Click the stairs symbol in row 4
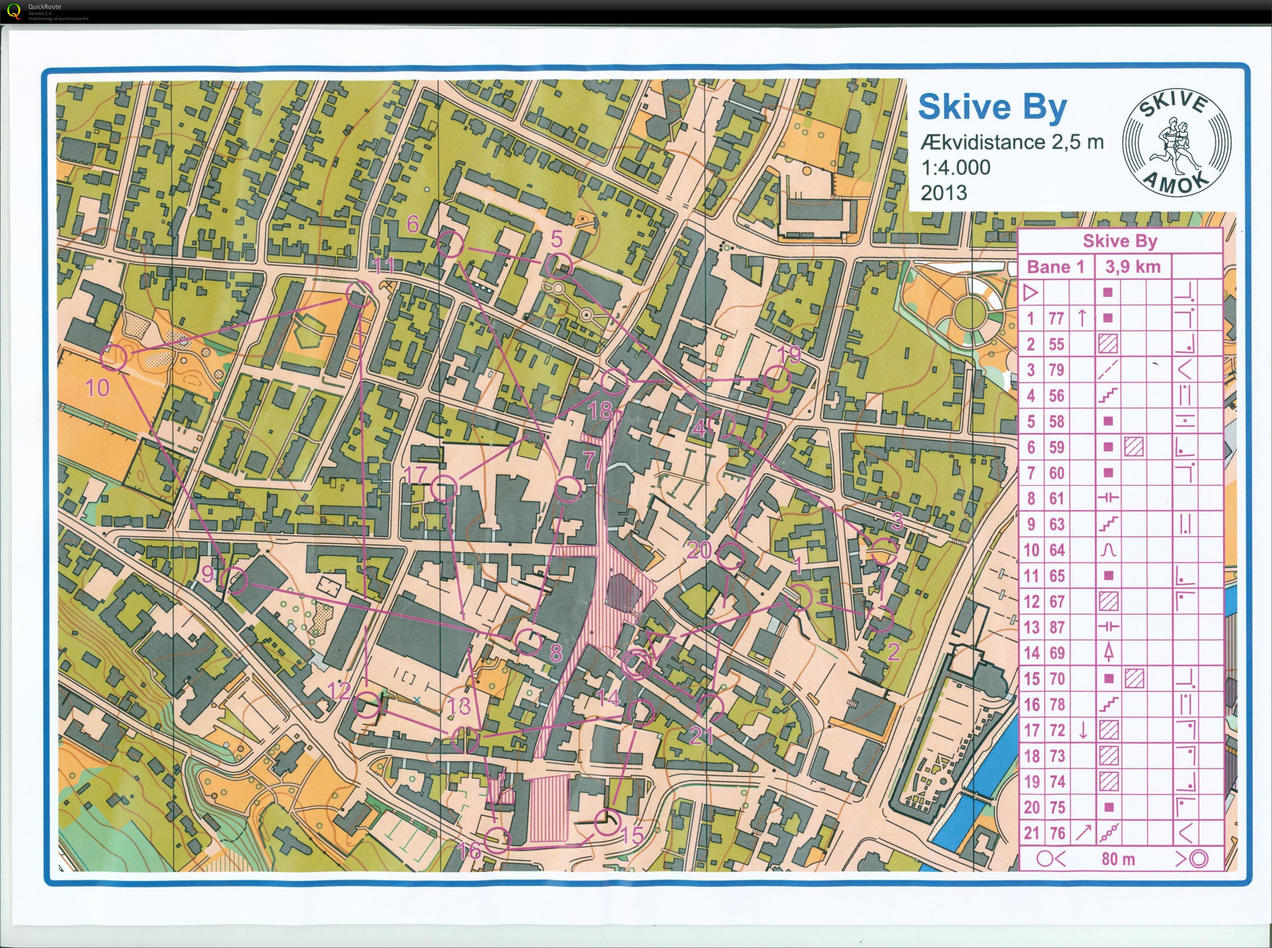The image size is (1272, 948). click(x=1109, y=395)
